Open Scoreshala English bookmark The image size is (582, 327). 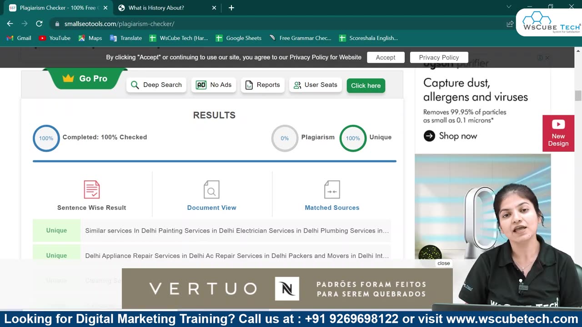pos(368,38)
